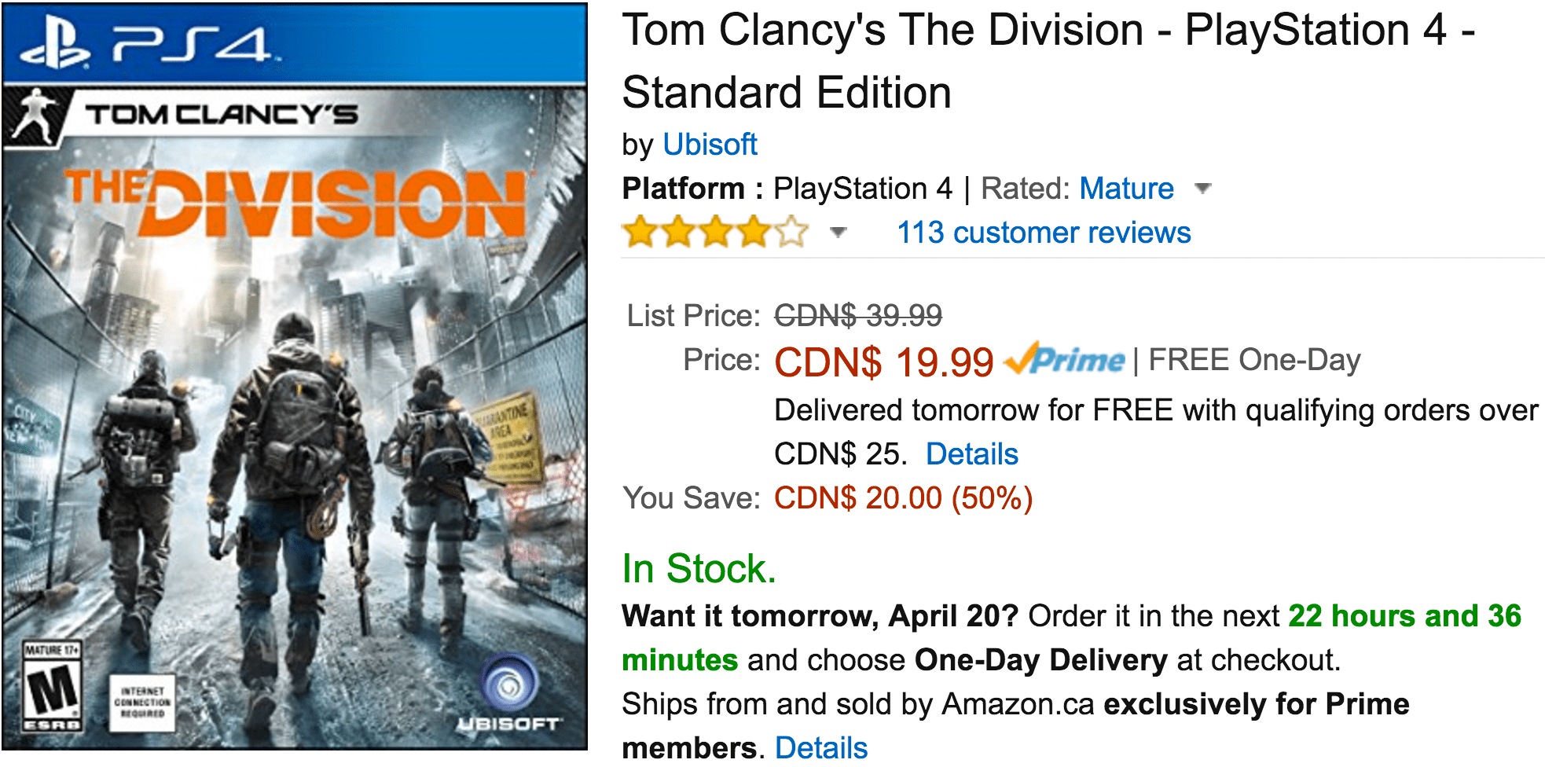This screenshot has width=1545, height=767.
Task: Click the struck-through list price CDN$ 39.99
Action: tap(858, 316)
